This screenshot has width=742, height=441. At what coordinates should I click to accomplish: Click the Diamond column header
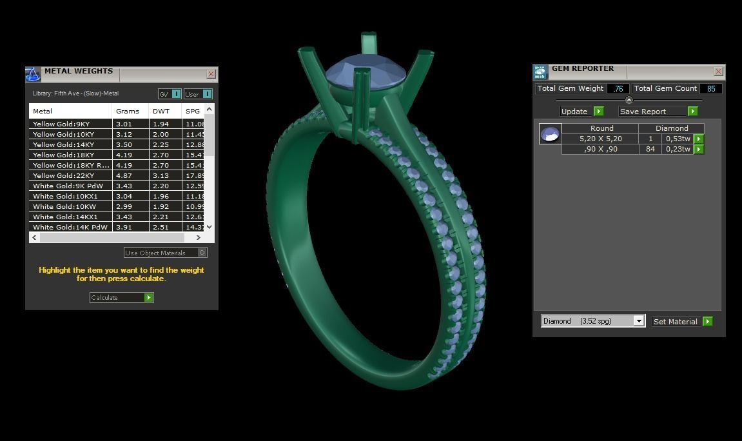tap(672, 128)
